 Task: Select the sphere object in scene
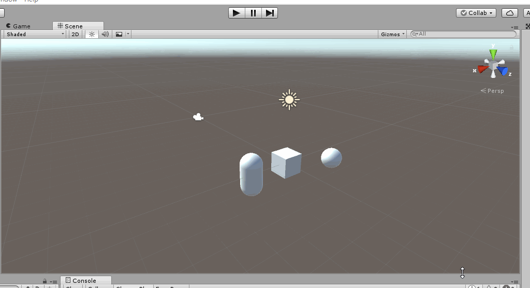coord(331,158)
